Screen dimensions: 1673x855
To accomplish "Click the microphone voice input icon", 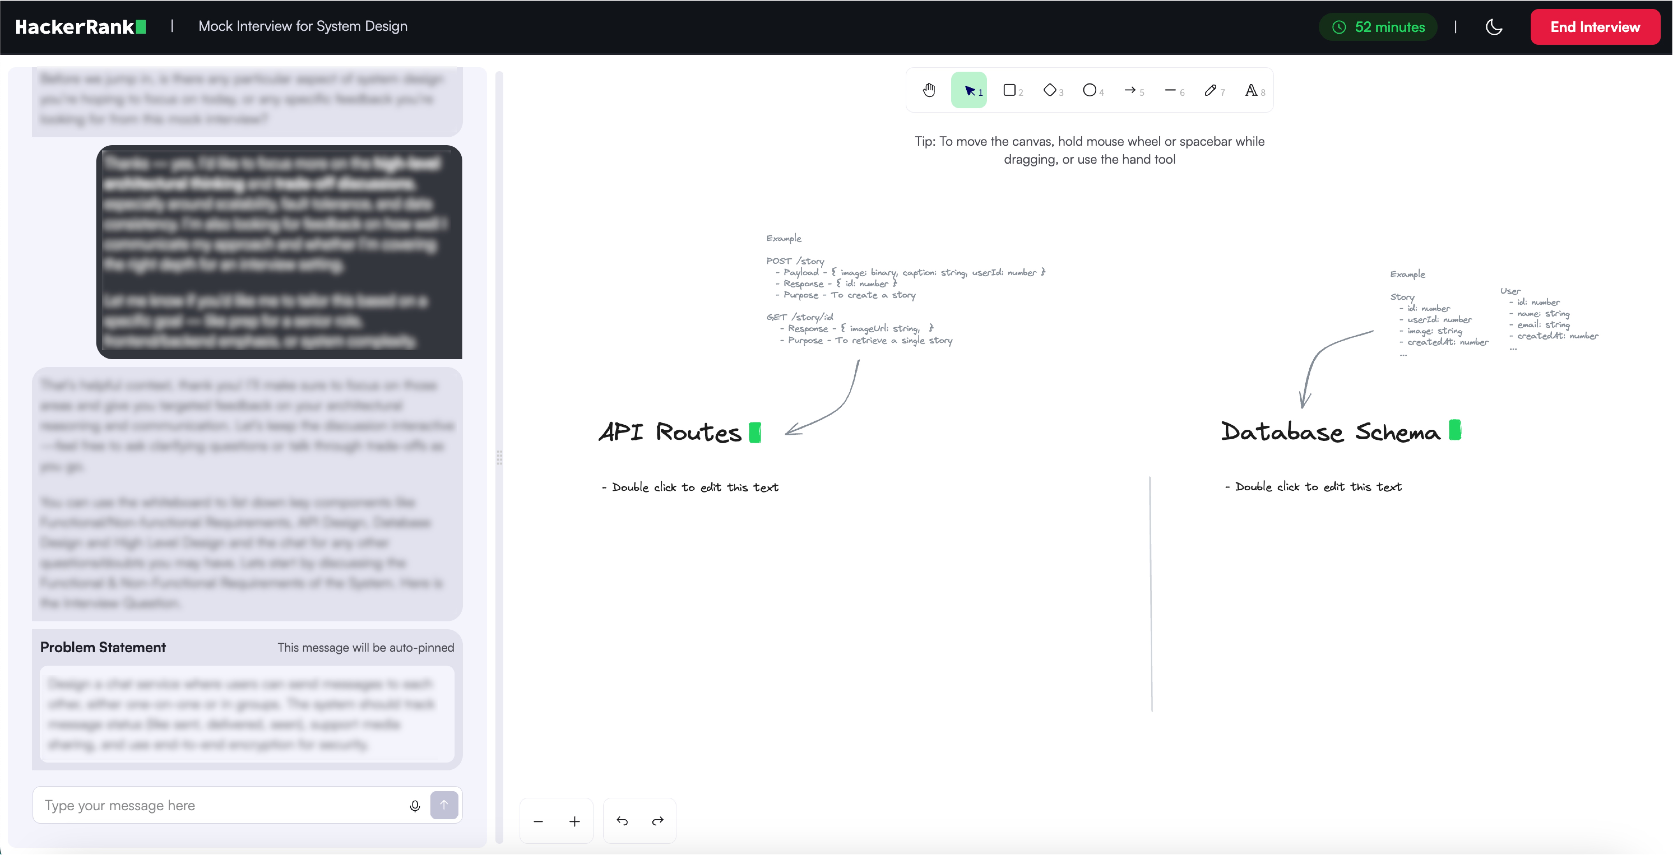I will [415, 806].
